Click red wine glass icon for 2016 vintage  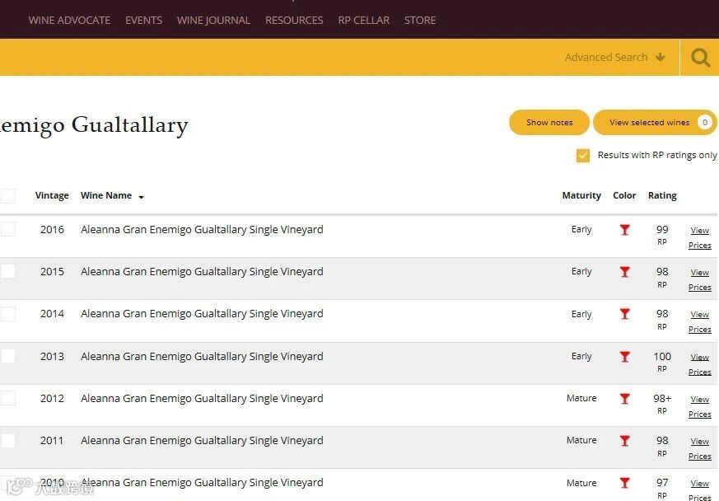pos(624,230)
